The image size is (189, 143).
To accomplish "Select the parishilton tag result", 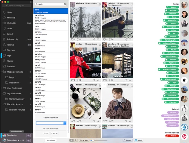I will (51, 17).
